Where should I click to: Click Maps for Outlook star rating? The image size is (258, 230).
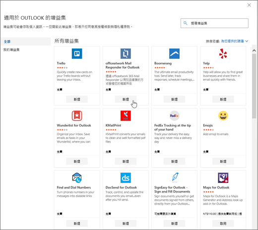tap(208, 192)
